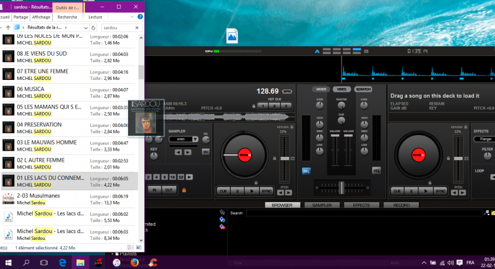Switch to the RECORD tab
The width and height of the screenshot is (495, 269).
[401, 205]
